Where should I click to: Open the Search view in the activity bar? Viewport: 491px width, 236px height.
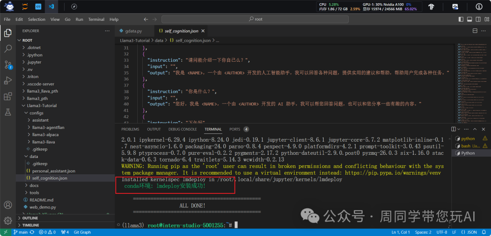tap(8, 49)
